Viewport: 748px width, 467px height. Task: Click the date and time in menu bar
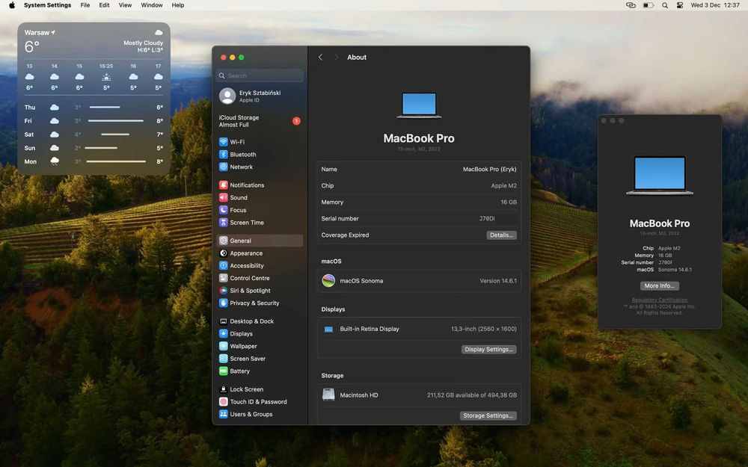715,5
